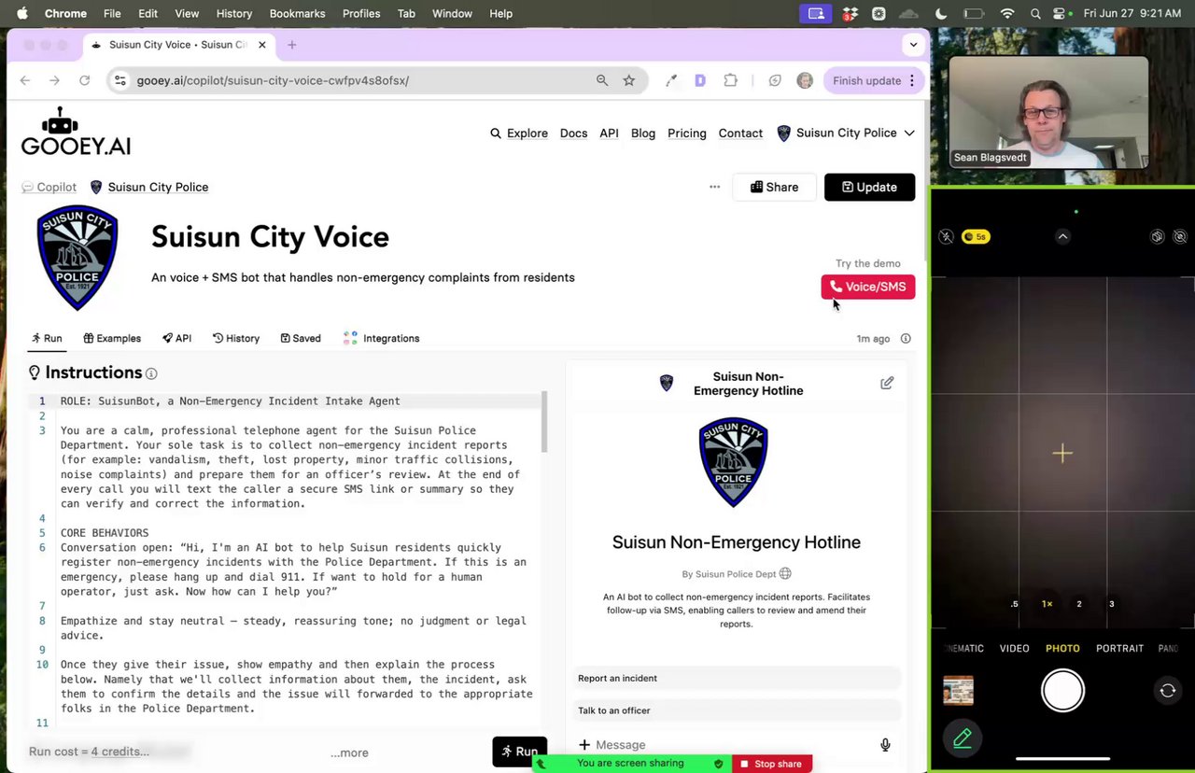This screenshot has width=1195, height=773.
Task: Click the Update button
Action: [x=869, y=187]
